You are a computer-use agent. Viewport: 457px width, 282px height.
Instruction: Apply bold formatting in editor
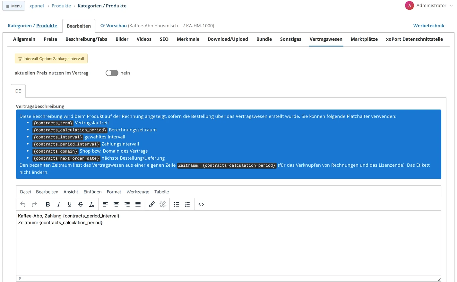pyautogui.click(x=48, y=204)
